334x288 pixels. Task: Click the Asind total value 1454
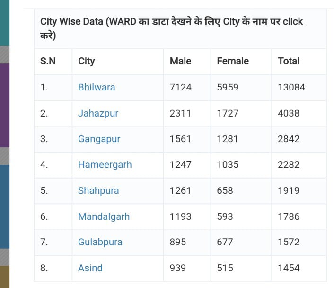click(289, 268)
